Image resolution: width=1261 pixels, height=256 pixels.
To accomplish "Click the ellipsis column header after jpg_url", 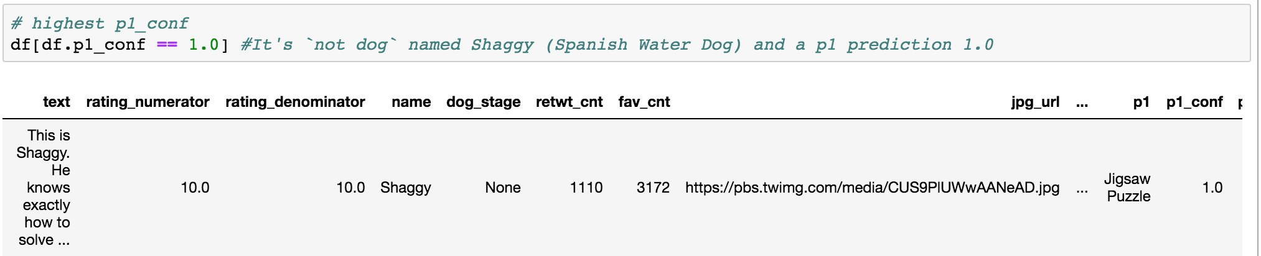I will [1082, 102].
